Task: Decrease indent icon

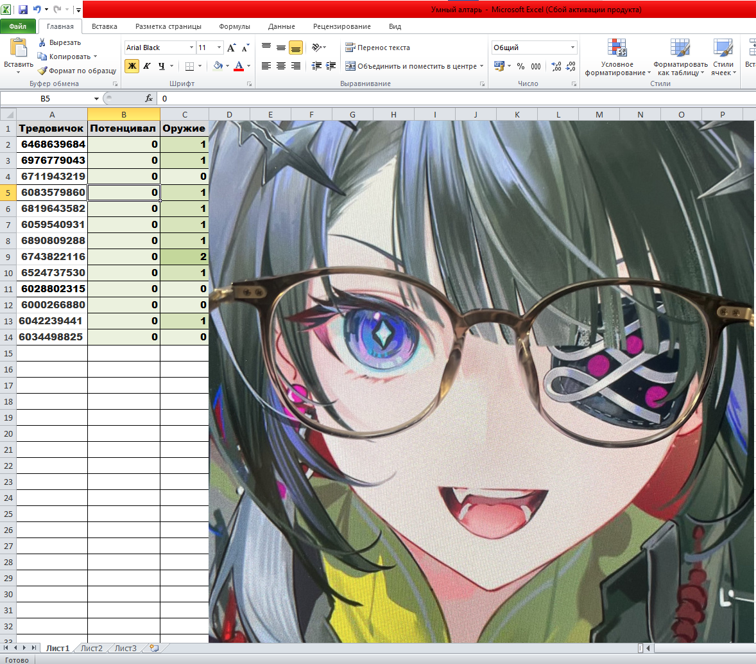Action: pyautogui.click(x=316, y=66)
